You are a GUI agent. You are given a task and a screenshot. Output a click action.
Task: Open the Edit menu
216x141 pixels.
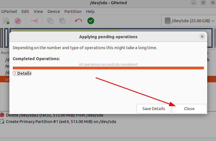point(25,12)
